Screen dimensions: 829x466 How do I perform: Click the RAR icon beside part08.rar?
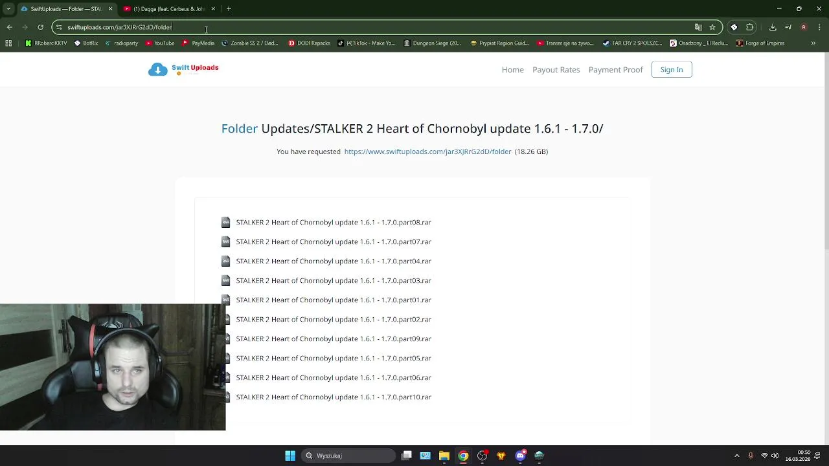tap(225, 222)
